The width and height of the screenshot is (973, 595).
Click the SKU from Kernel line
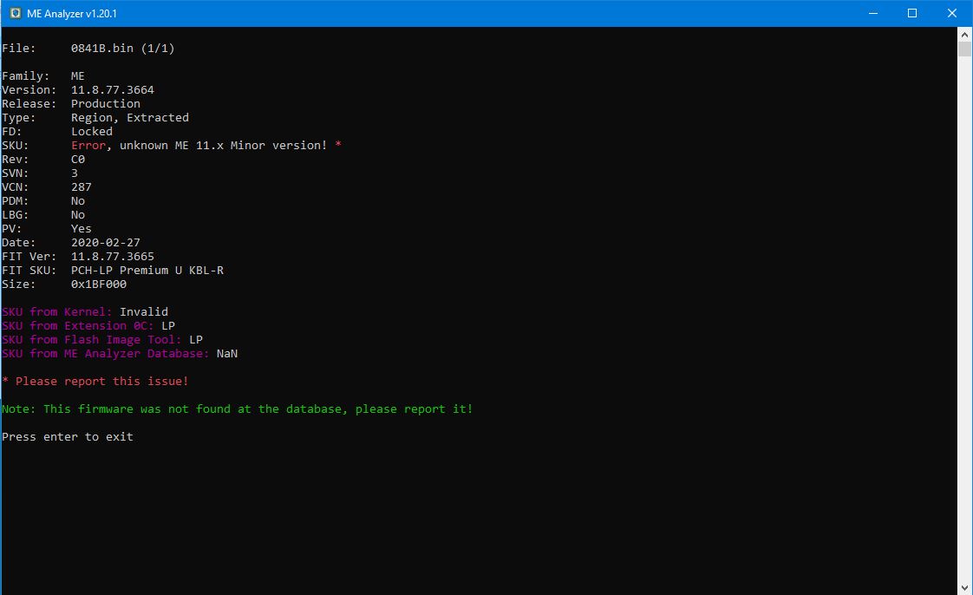(85, 312)
